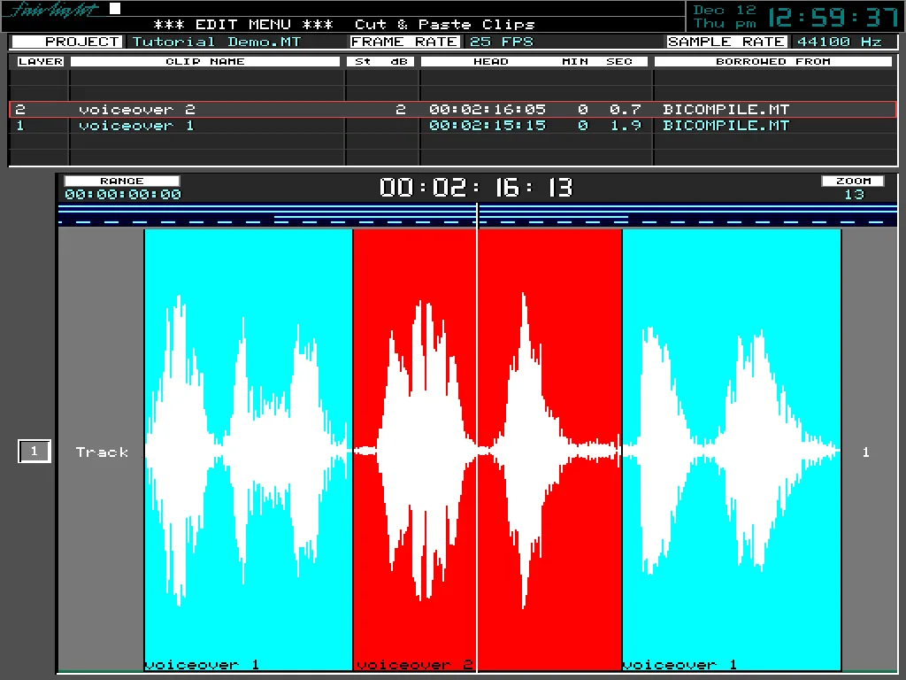Image resolution: width=906 pixels, height=680 pixels.
Task: Click the LAYER column header
Action: 40,61
